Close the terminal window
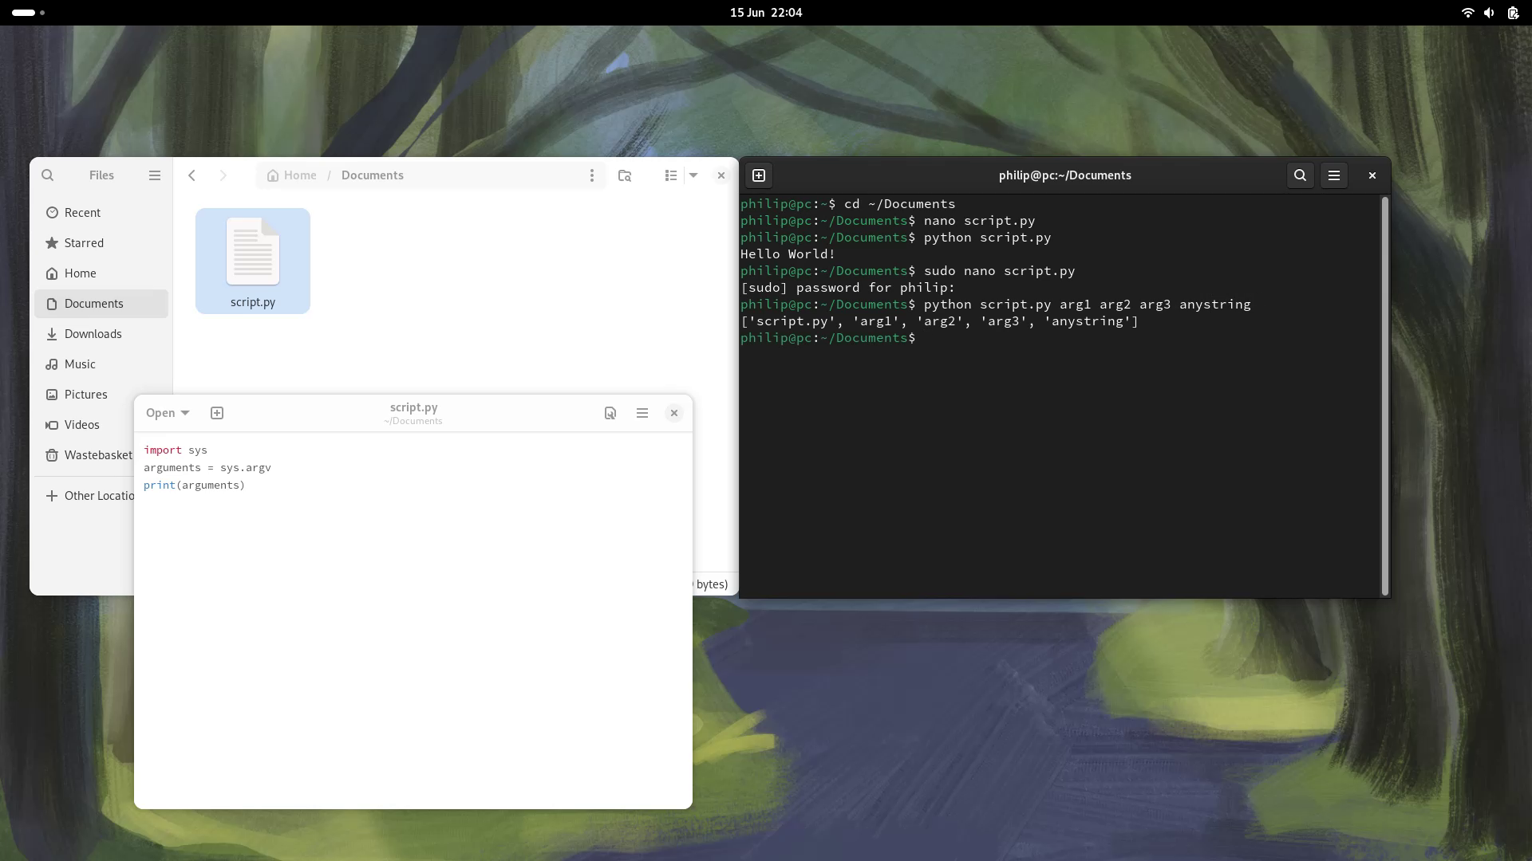Image resolution: width=1532 pixels, height=861 pixels. 1372,175
